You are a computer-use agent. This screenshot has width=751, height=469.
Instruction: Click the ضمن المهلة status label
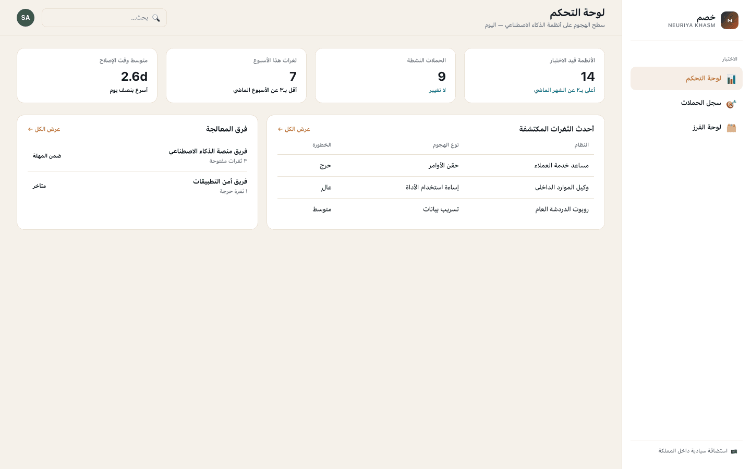pos(47,156)
